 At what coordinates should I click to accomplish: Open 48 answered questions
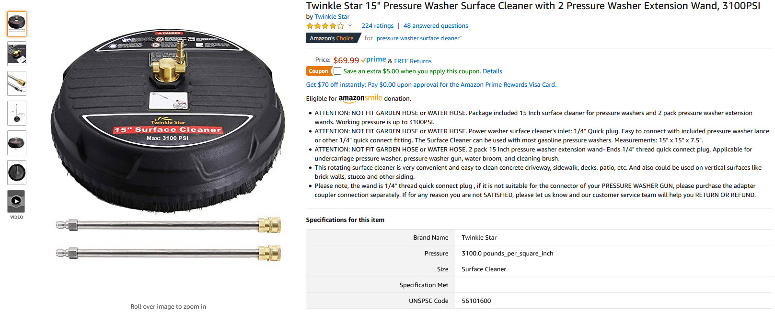(x=436, y=26)
